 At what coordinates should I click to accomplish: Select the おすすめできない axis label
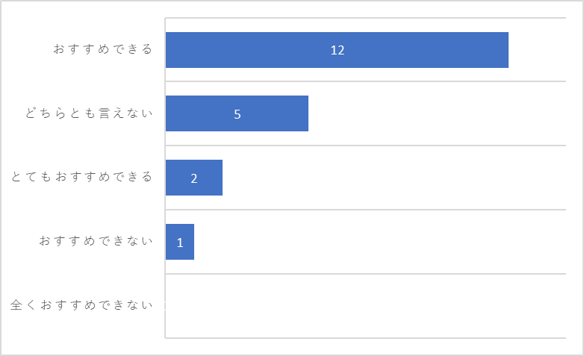point(96,241)
